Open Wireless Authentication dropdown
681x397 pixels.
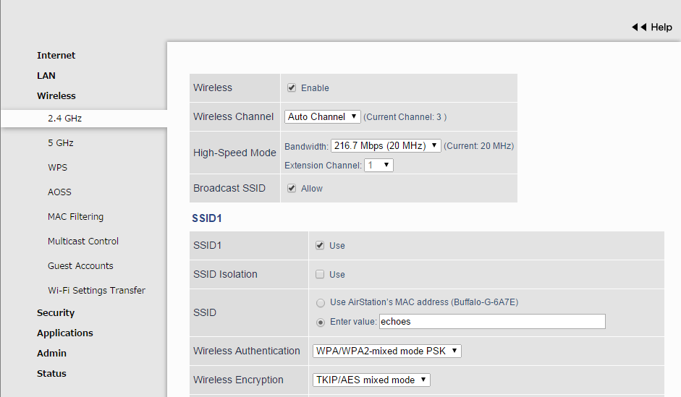pos(386,351)
